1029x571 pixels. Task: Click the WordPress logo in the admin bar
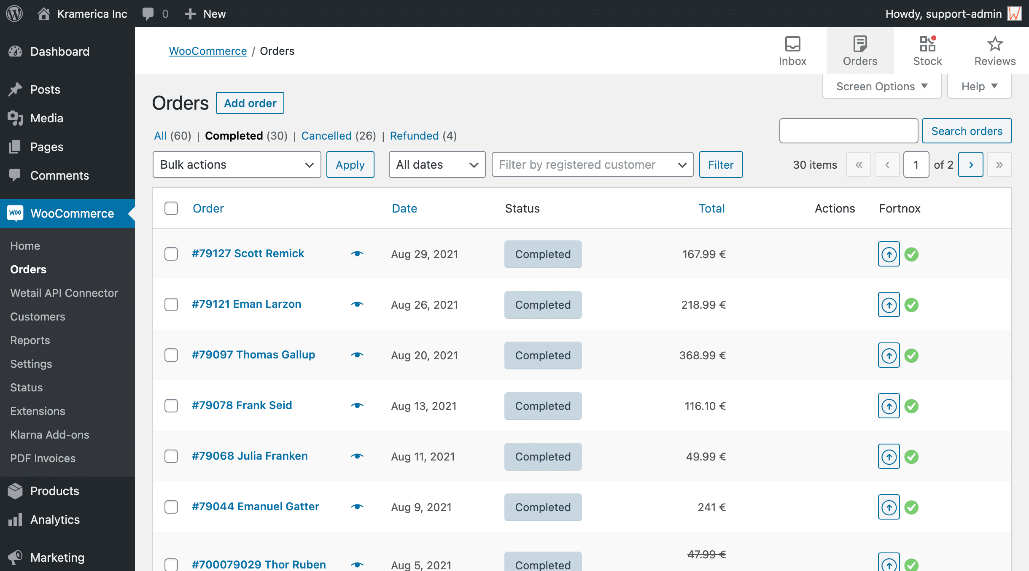[x=14, y=13]
